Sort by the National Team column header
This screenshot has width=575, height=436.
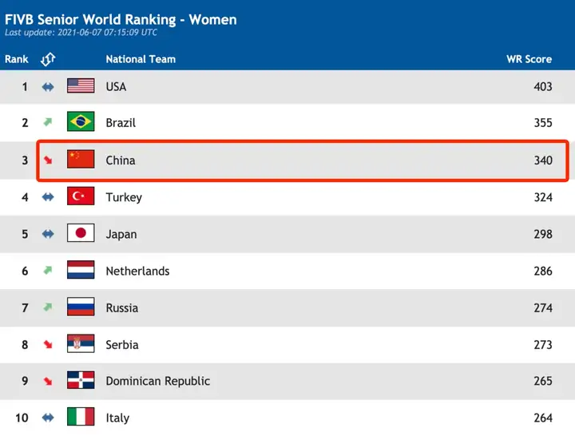(141, 59)
